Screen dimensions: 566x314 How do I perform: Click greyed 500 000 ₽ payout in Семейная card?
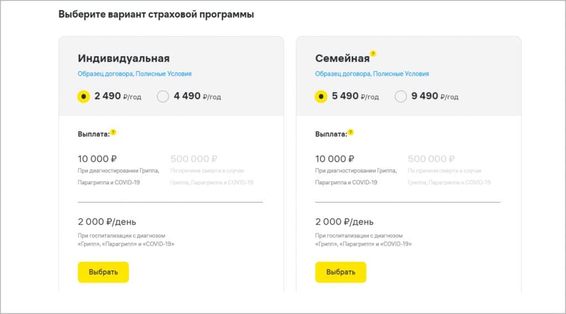click(x=431, y=159)
